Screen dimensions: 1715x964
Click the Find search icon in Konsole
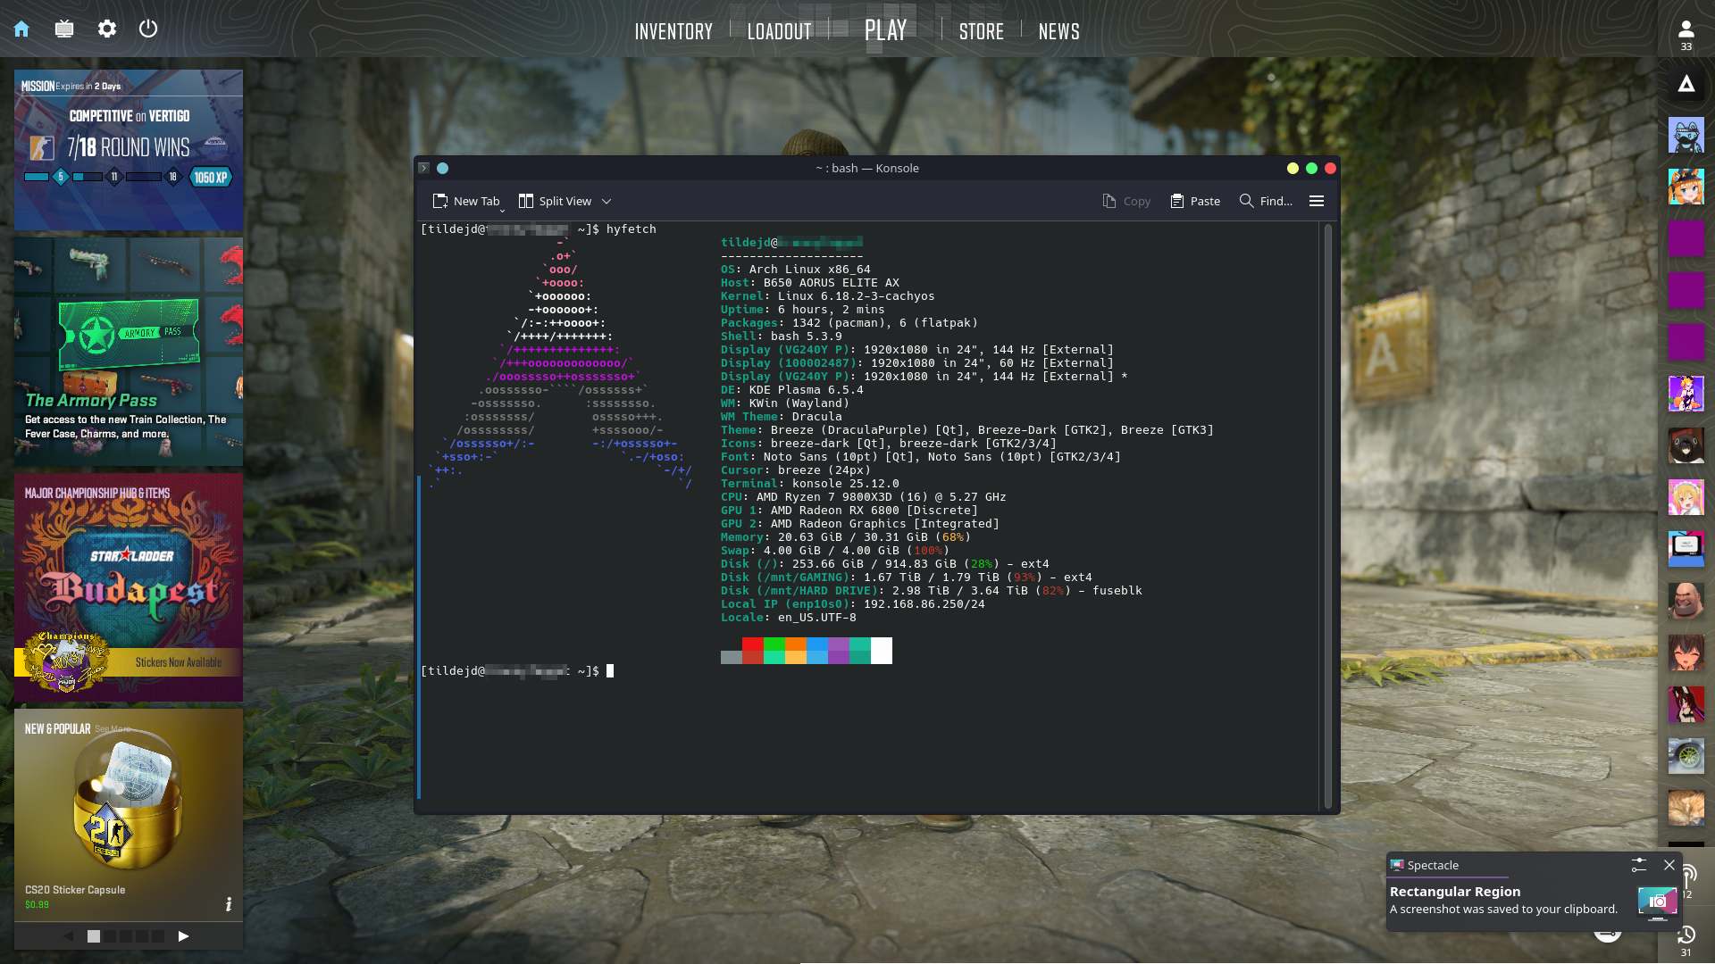[1246, 201]
